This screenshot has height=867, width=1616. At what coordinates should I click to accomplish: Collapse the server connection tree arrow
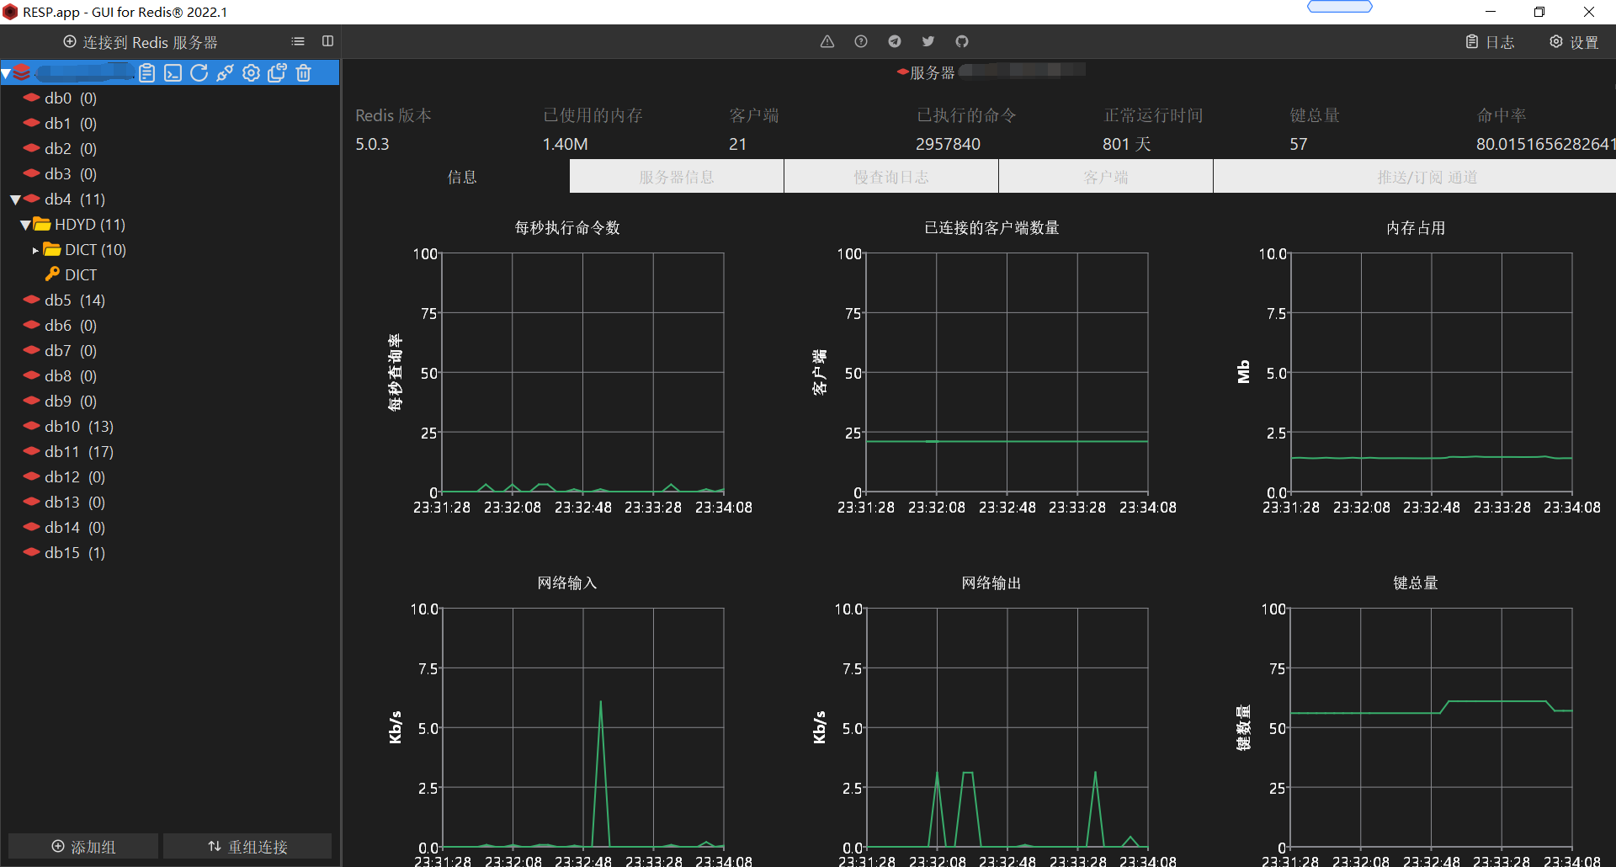pyautogui.click(x=6, y=74)
